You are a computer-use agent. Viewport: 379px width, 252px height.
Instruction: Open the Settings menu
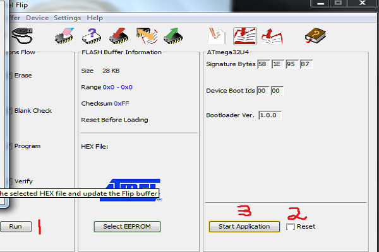pos(67,18)
